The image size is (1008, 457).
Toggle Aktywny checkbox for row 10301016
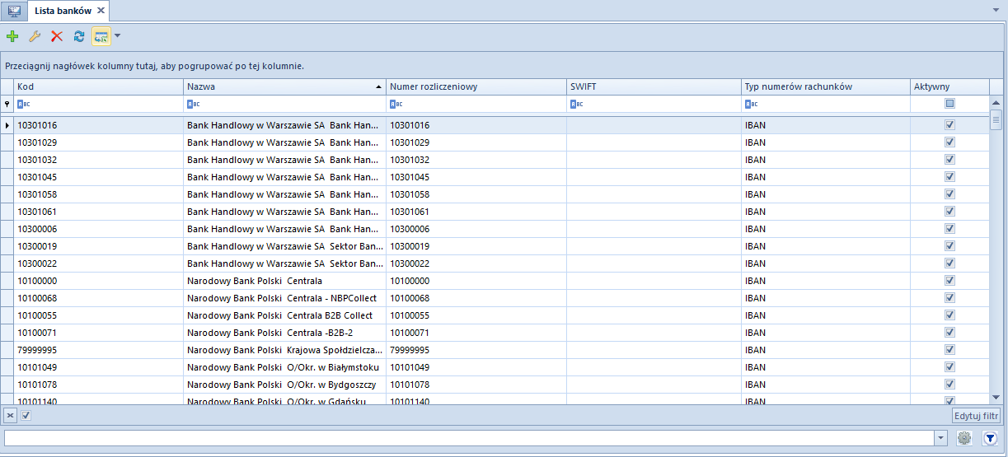click(949, 125)
